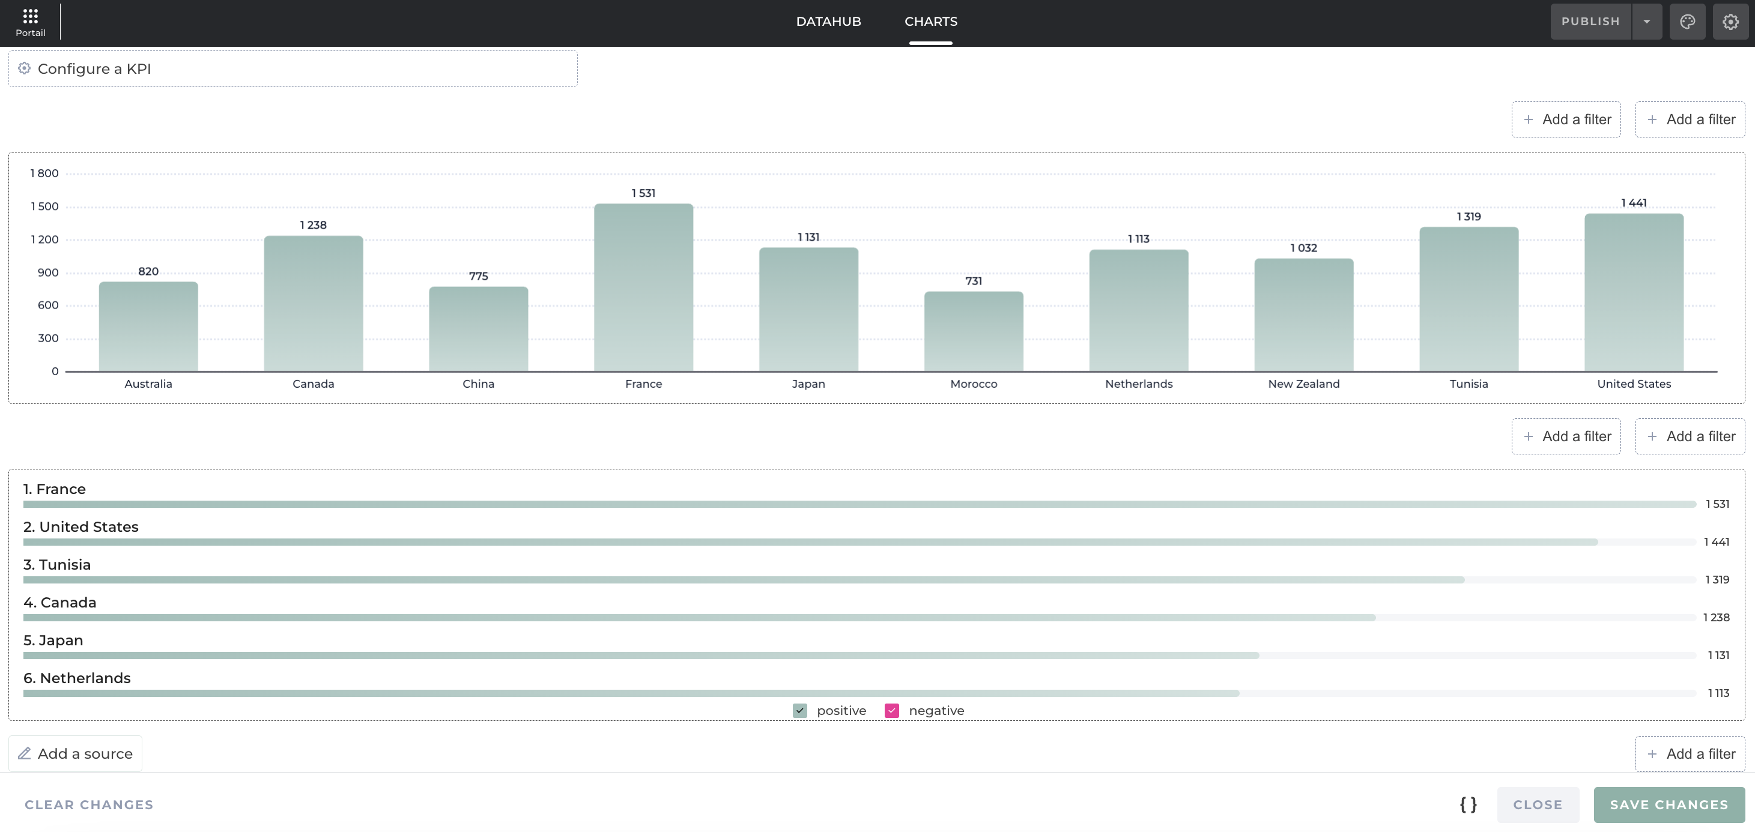1755x832 pixels.
Task: Expand the Publish dropdown arrow
Action: (1647, 22)
